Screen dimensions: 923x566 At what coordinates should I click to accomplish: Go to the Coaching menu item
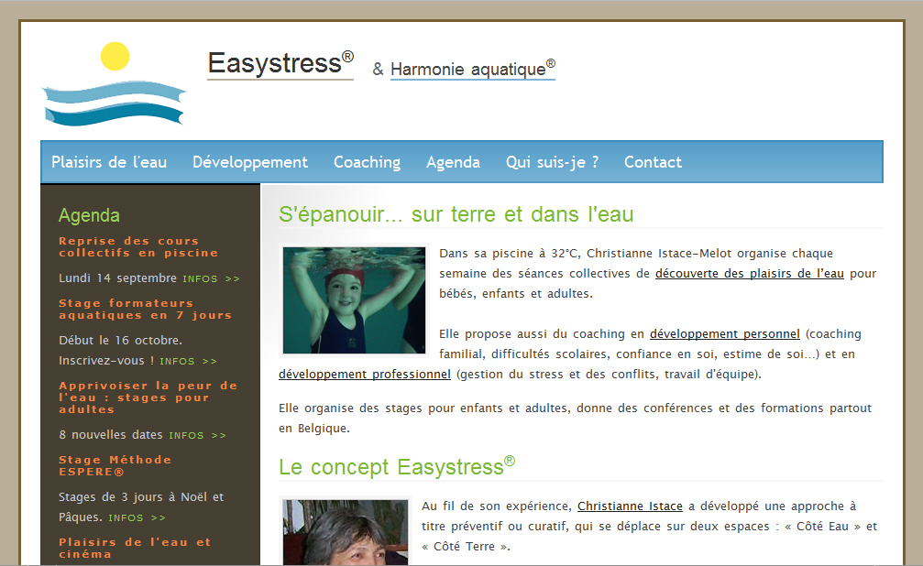(x=367, y=162)
